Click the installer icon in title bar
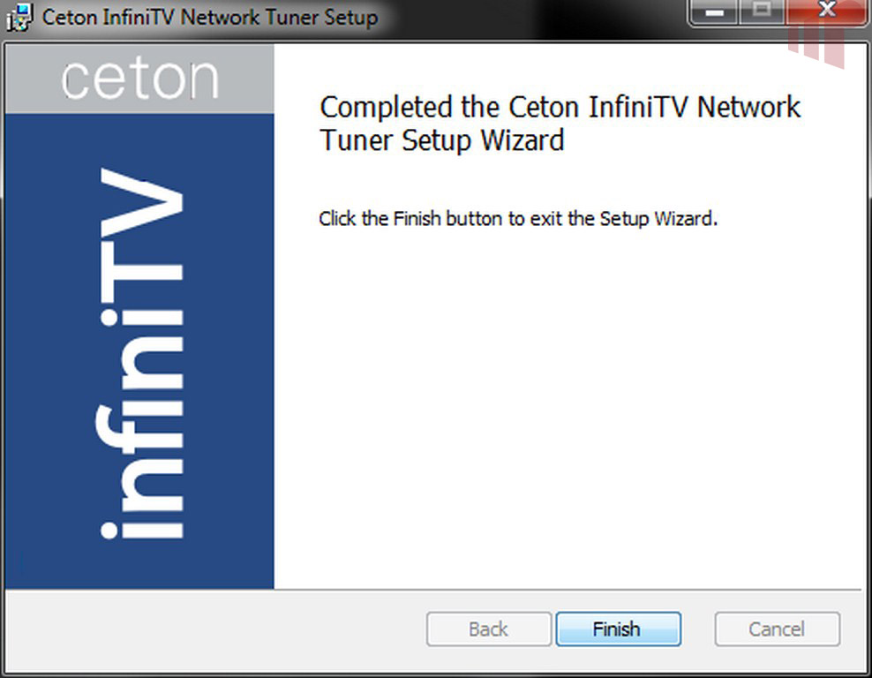 (19, 17)
